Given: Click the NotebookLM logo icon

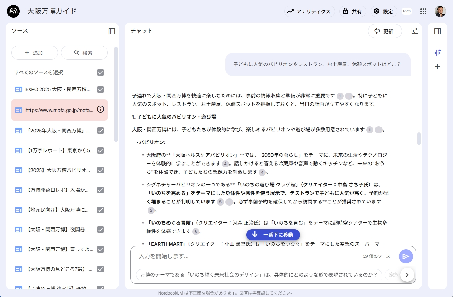Looking at the screenshot, I should (13, 11).
